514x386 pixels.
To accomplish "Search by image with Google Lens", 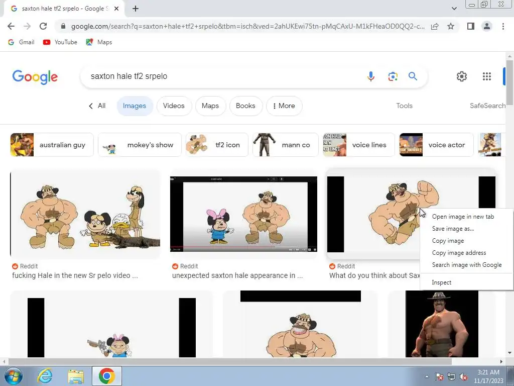I will [x=393, y=76].
